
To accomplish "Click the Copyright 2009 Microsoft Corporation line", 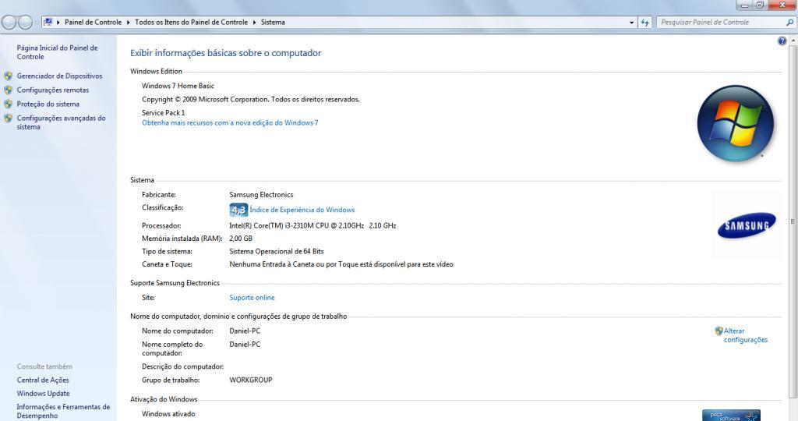I will point(251,99).
